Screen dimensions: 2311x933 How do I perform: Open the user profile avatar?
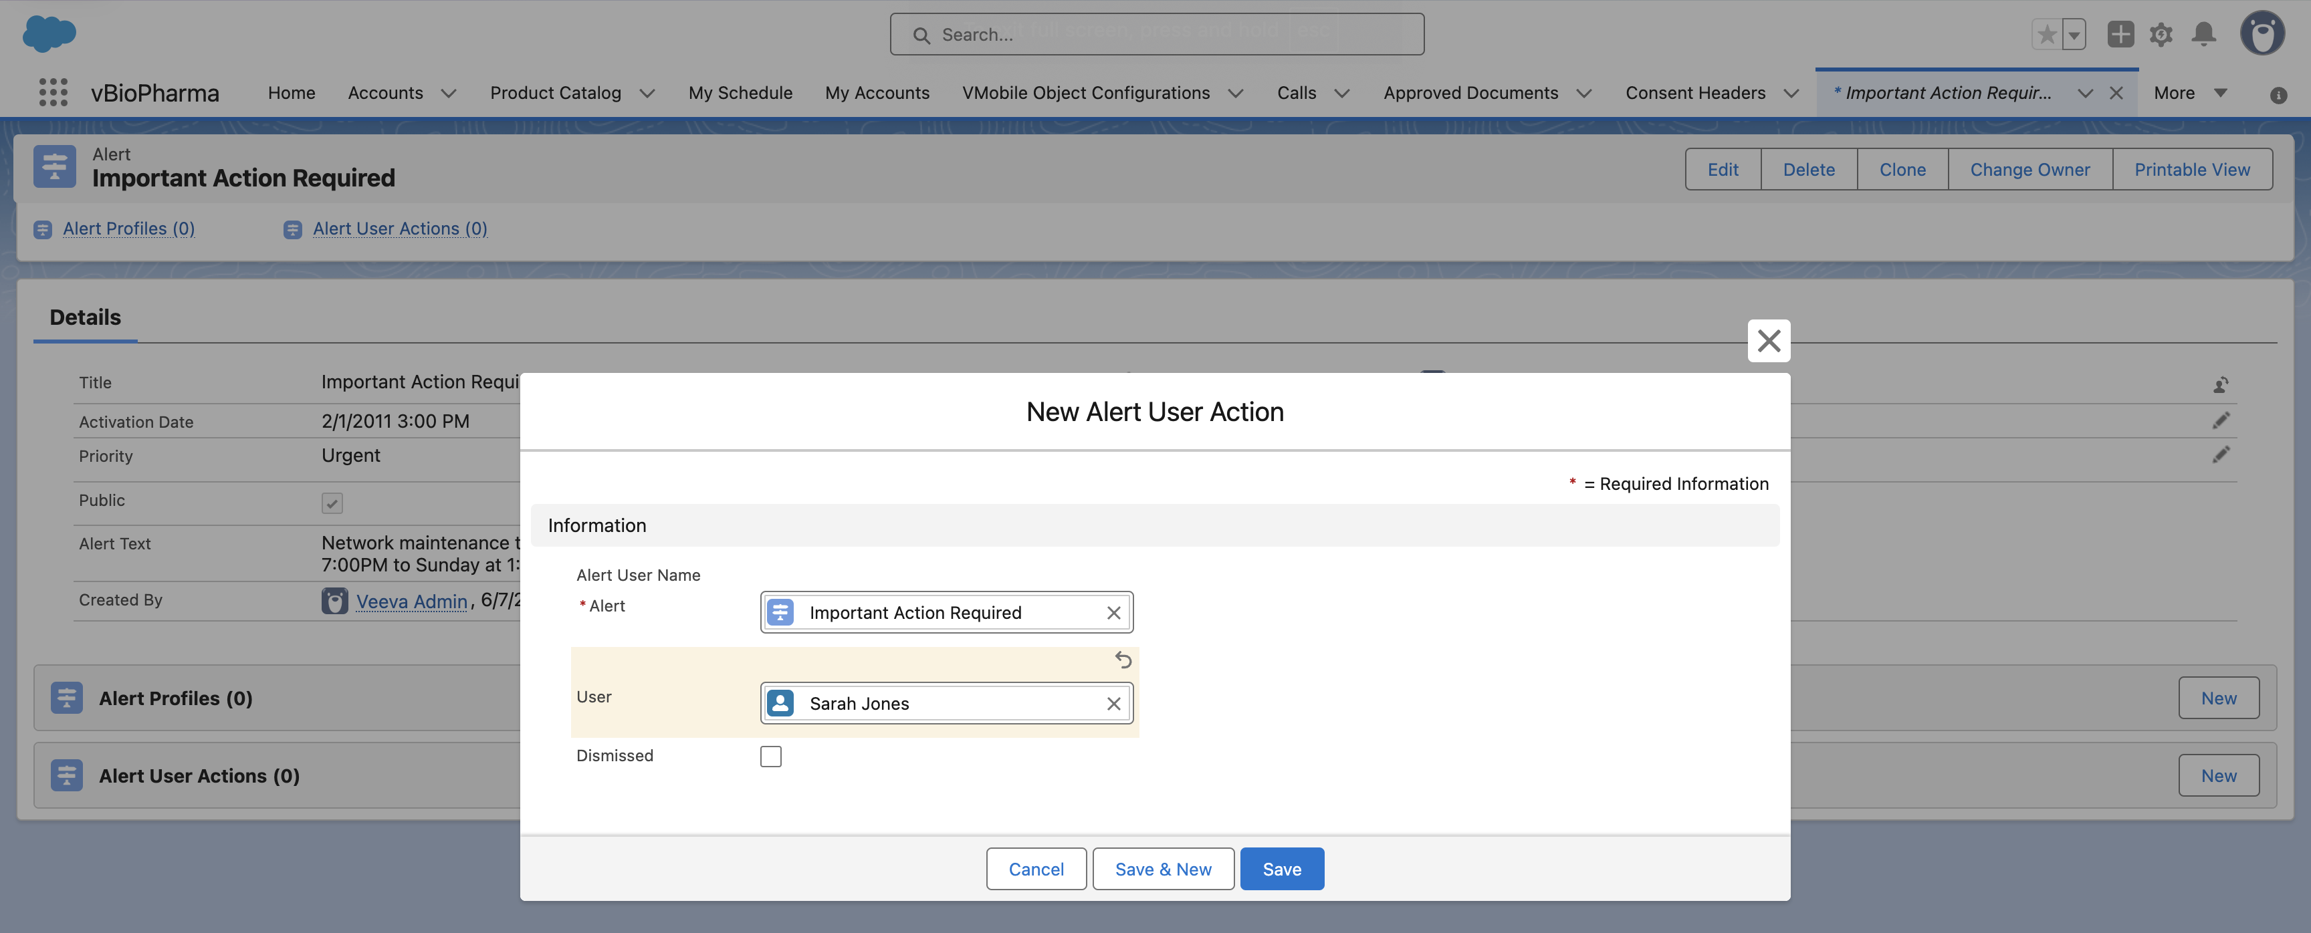tap(2262, 34)
